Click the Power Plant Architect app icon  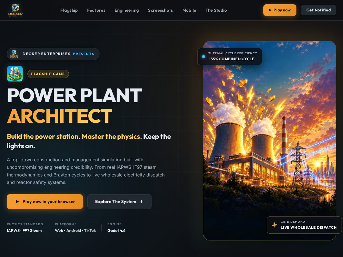[15, 74]
